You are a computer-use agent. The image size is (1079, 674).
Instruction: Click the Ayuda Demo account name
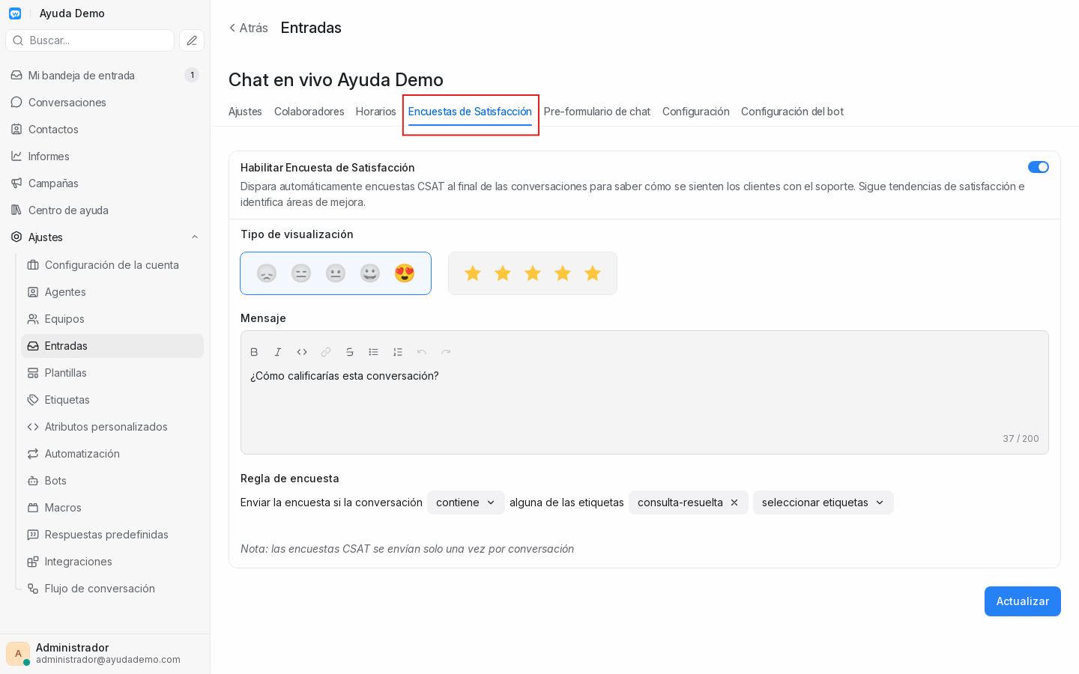pyautogui.click(x=72, y=13)
